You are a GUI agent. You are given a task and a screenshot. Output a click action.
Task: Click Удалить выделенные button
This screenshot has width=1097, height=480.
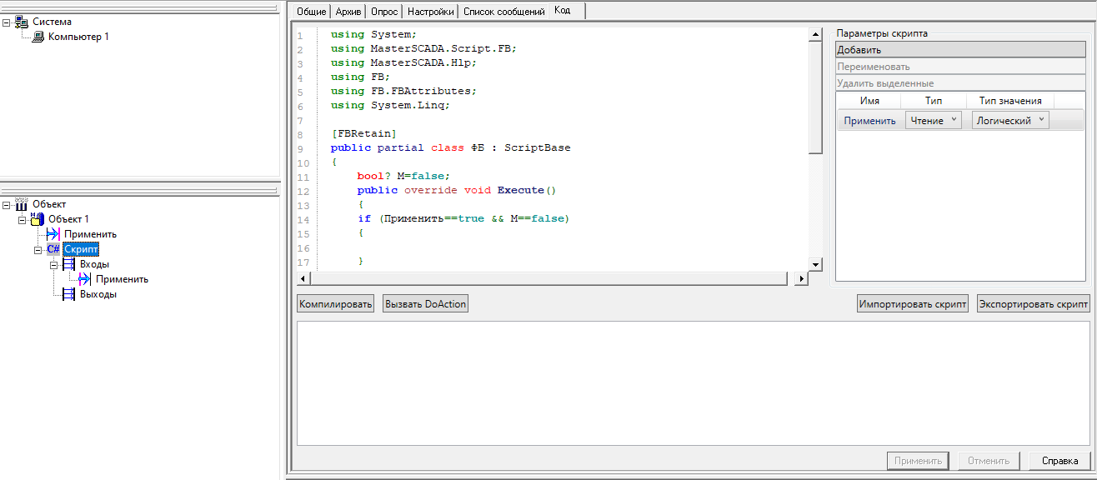click(x=959, y=83)
